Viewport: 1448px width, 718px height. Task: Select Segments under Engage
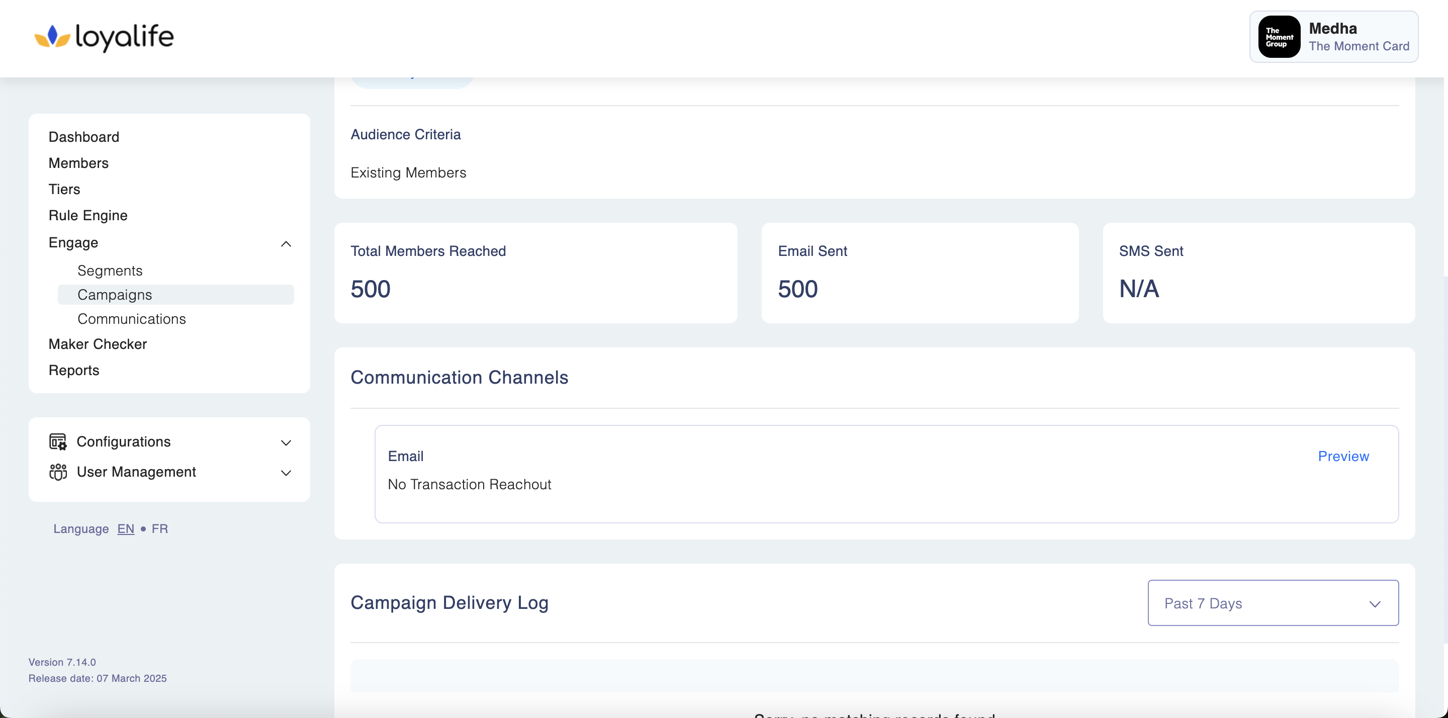pos(110,271)
